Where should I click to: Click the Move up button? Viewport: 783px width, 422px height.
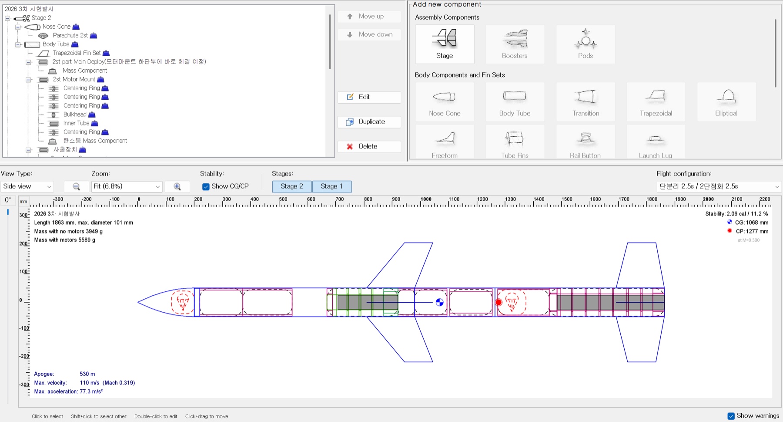pyautogui.click(x=369, y=17)
